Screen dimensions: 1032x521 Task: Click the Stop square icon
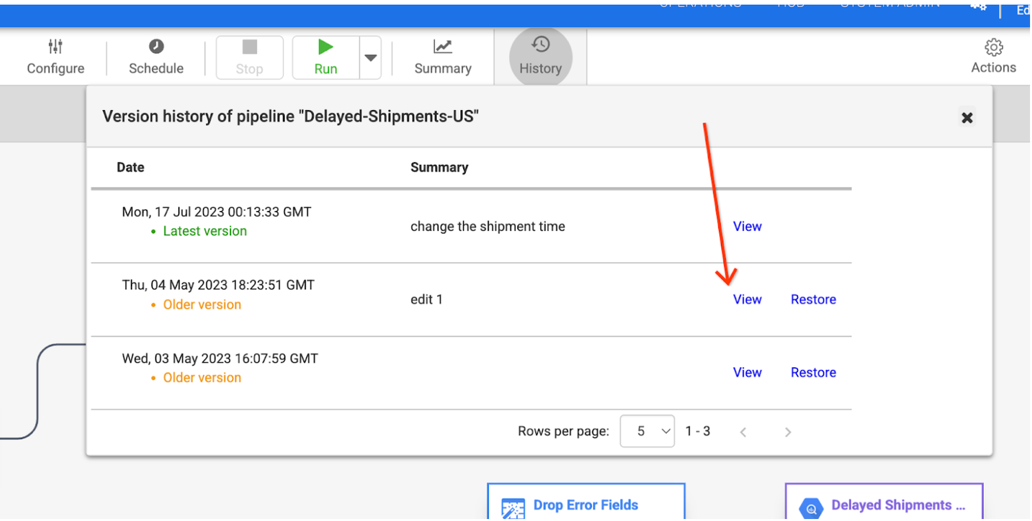coord(250,47)
